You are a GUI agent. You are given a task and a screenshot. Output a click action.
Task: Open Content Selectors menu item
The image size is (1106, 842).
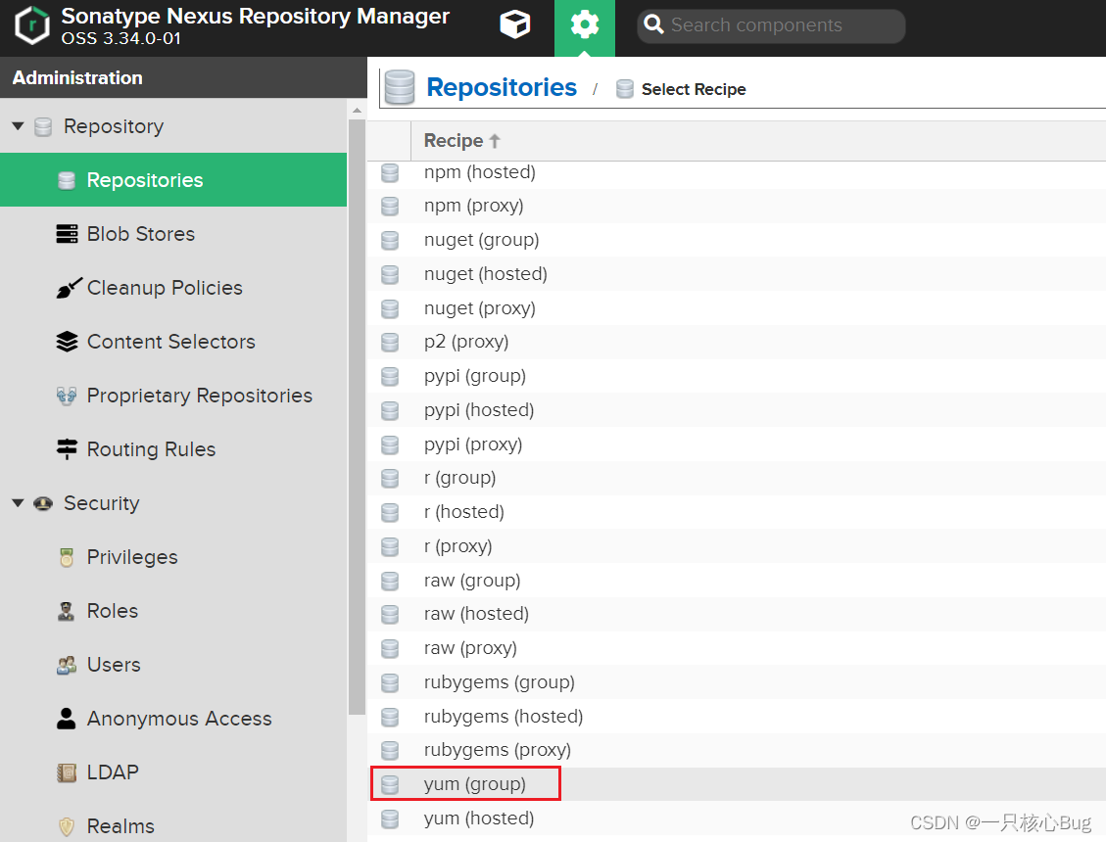point(171,342)
